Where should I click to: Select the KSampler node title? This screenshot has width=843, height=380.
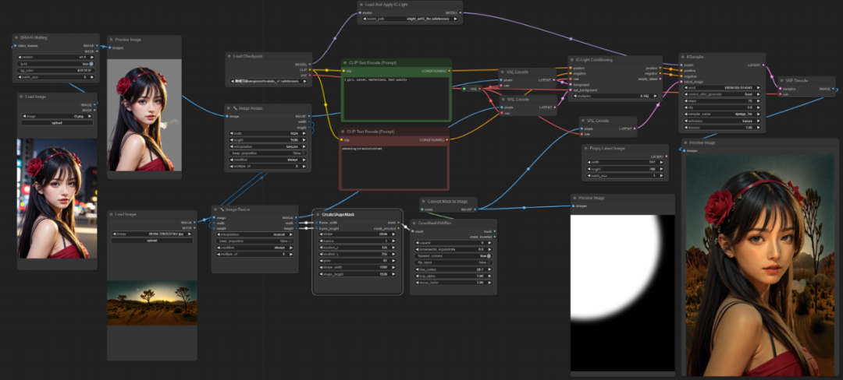[696, 56]
